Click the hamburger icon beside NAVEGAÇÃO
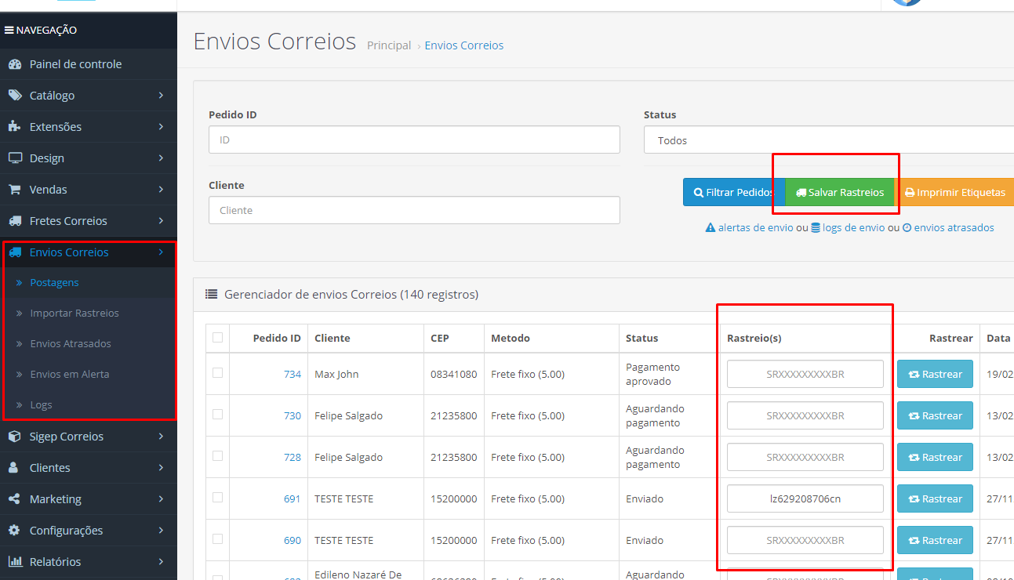The image size is (1014, 580). point(9,31)
